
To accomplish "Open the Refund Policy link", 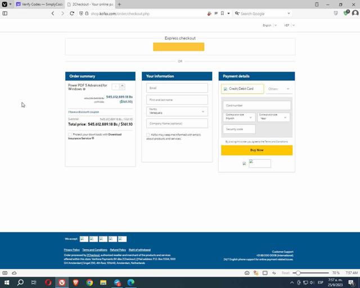I will pos(118,250).
